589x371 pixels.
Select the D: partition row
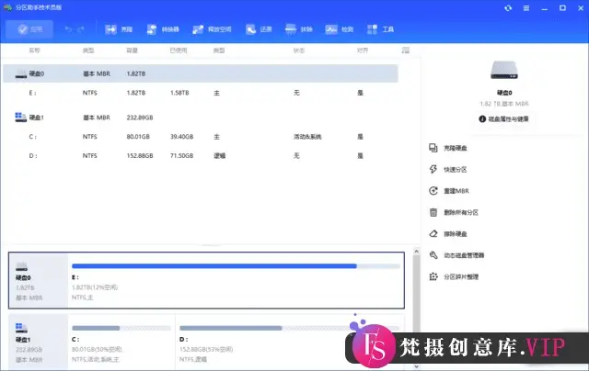tap(201, 155)
